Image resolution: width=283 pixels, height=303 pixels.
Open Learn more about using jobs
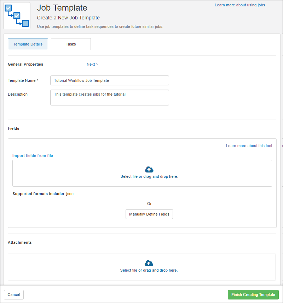pyautogui.click(x=239, y=5)
